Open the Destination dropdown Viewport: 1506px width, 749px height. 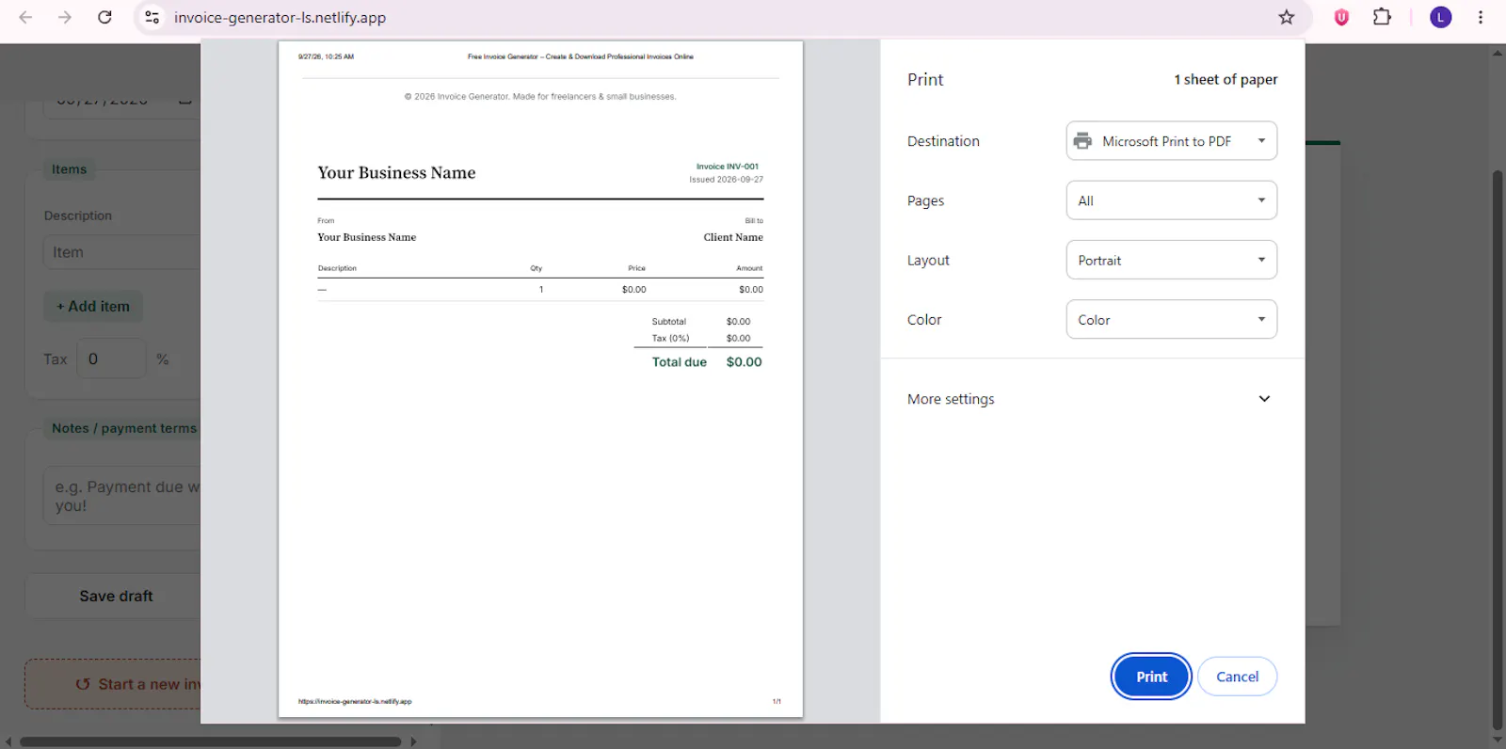(x=1171, y=141)
